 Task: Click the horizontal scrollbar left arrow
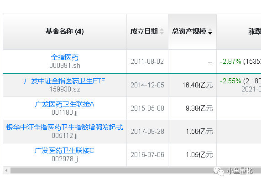(x=6, y=171)
